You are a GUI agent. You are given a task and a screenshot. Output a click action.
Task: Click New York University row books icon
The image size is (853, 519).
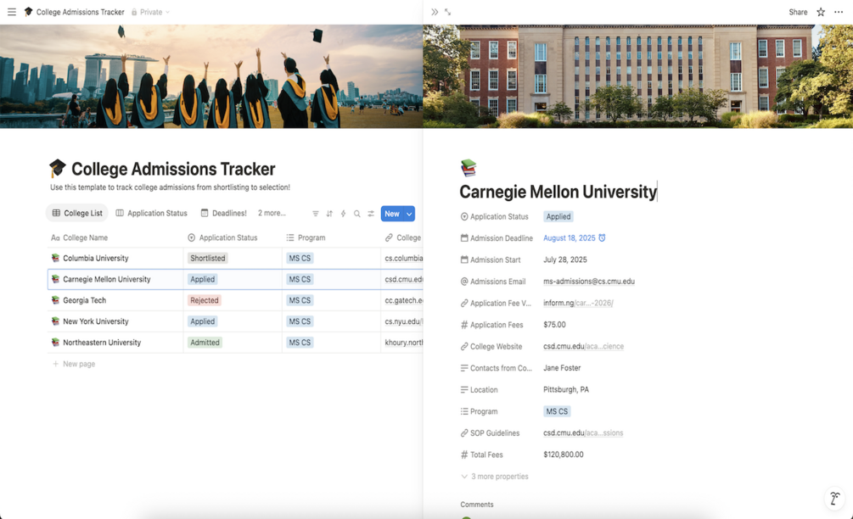(55, 321)
